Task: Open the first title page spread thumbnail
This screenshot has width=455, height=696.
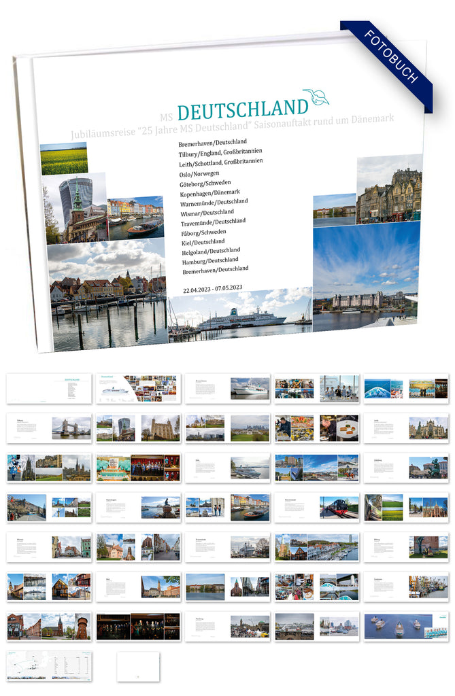Action: tap(49, 388)
